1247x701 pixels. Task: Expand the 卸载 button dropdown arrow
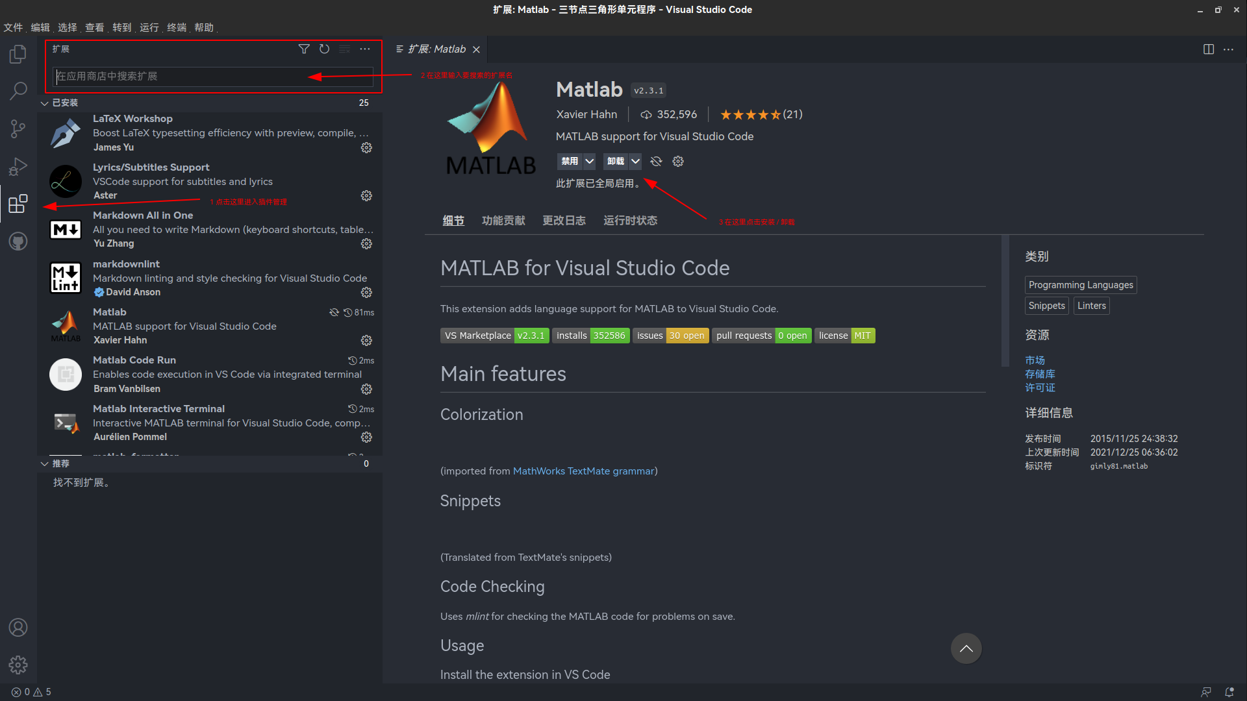click(635, 161)
